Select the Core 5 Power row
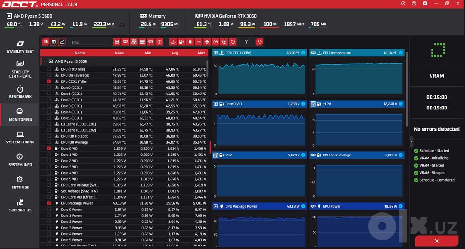Screen dimensions: 465x249 pos(125,240)
